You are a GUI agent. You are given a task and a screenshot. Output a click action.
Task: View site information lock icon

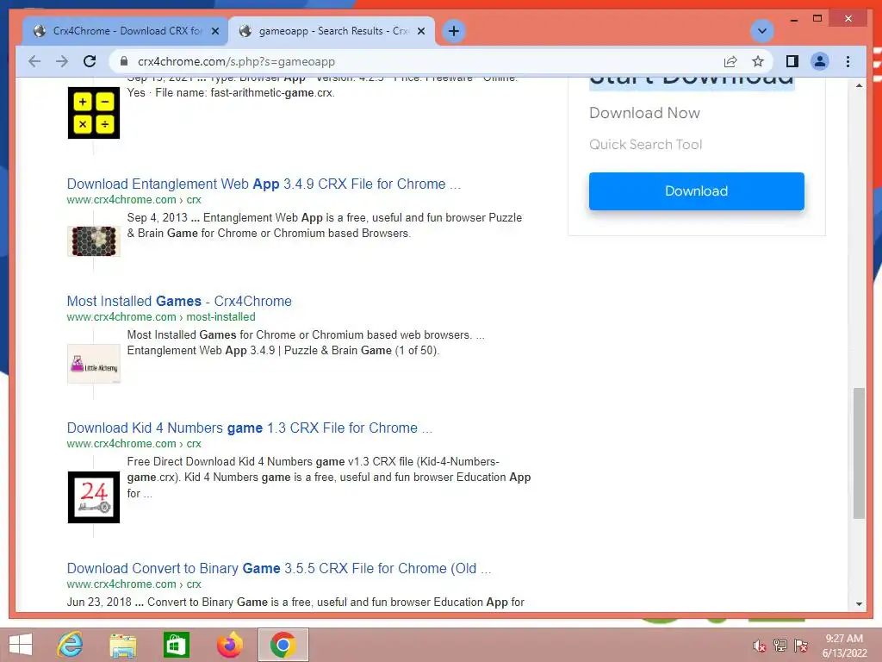[124, 61]
